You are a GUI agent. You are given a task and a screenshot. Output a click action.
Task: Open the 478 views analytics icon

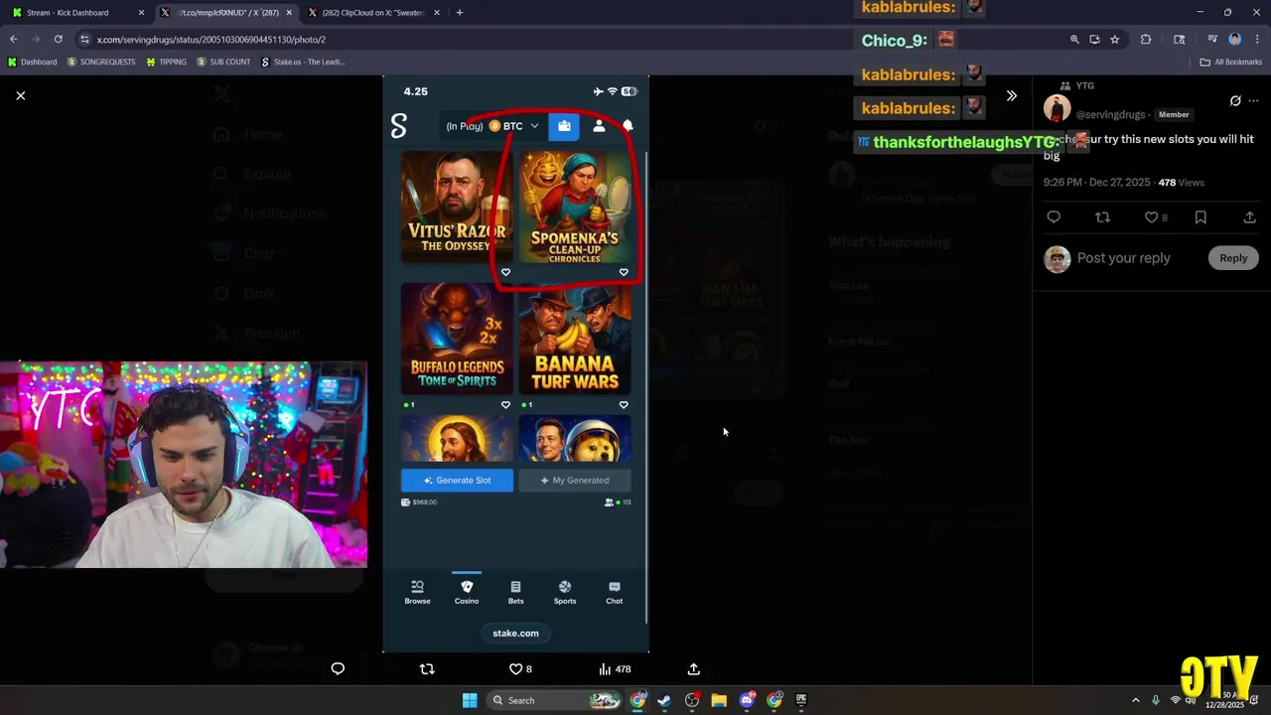click(614, 669)
